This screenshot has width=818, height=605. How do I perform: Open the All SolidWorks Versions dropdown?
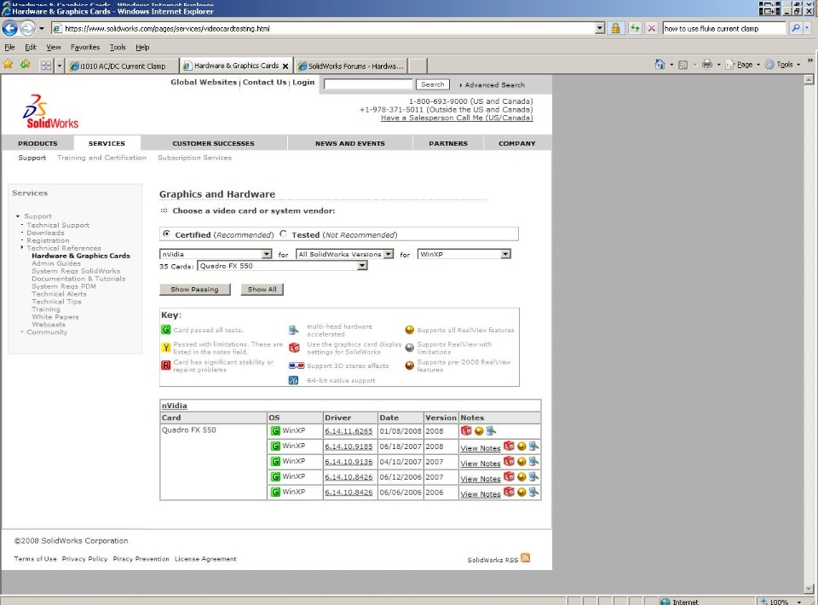pyautogui.click(x=345, y=254)
